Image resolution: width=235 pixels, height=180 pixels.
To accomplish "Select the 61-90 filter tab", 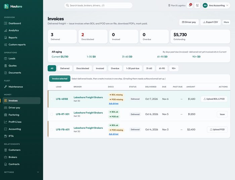I will 162,69.
